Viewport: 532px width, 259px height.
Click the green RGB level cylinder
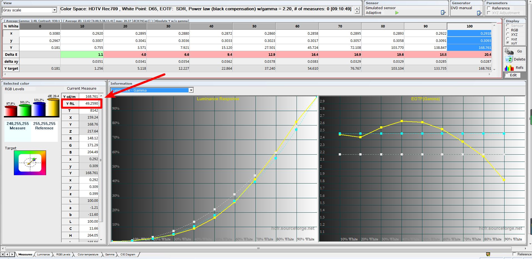tap(24, 110)
